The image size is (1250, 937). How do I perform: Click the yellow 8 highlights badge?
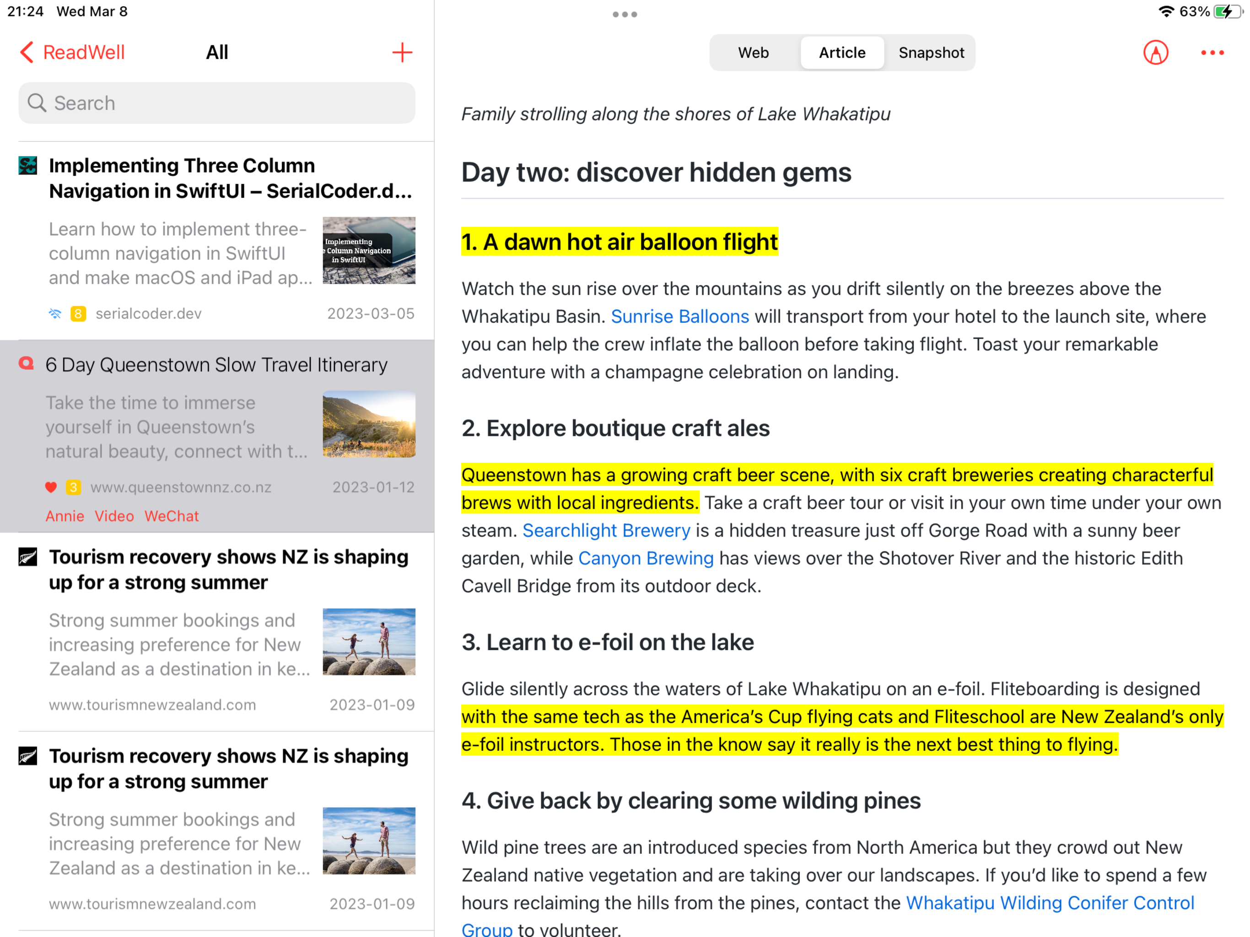(78, 314)
